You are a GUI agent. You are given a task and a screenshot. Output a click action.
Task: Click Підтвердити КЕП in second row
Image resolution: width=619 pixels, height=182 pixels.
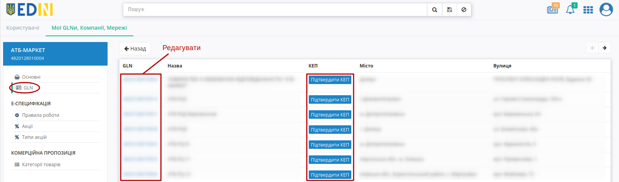[x=330, y=100]
